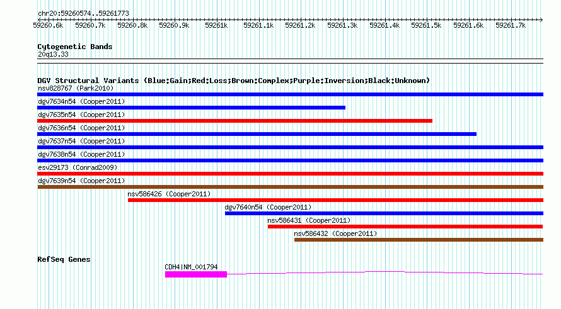Image resolution: width=561 pixels, height=309 pixels.
Task: Select the magenta CDH4 exon block
Action: [195, 274]
